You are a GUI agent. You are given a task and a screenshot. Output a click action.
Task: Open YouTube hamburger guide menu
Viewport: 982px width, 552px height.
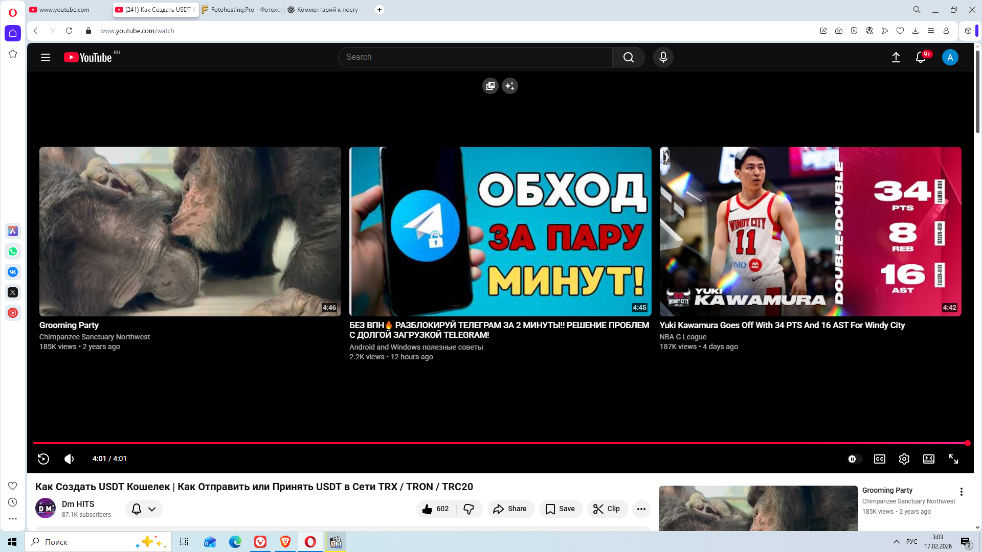(46, 57)
